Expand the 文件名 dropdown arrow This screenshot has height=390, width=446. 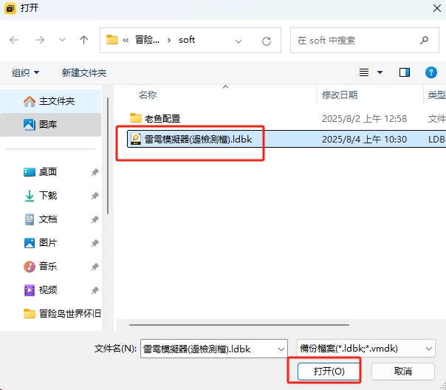coord(281,349)
